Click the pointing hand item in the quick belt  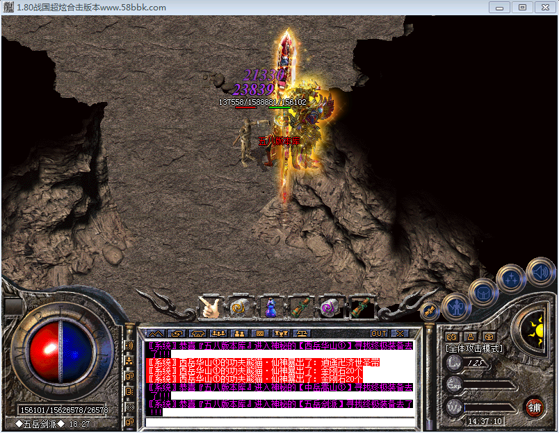(211, 307)
